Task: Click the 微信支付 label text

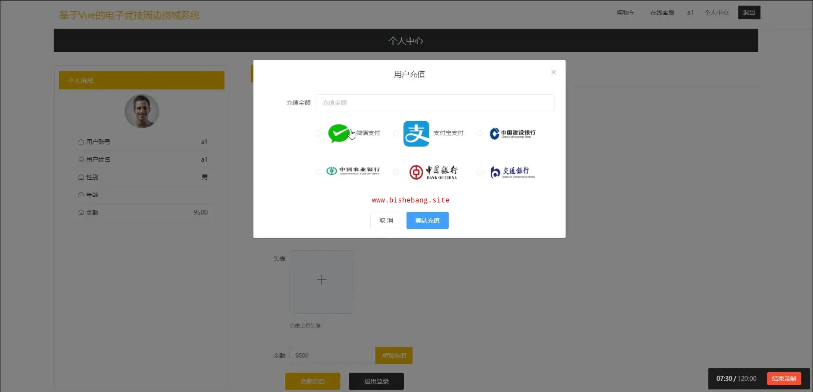Action: [x=368, y=133]
